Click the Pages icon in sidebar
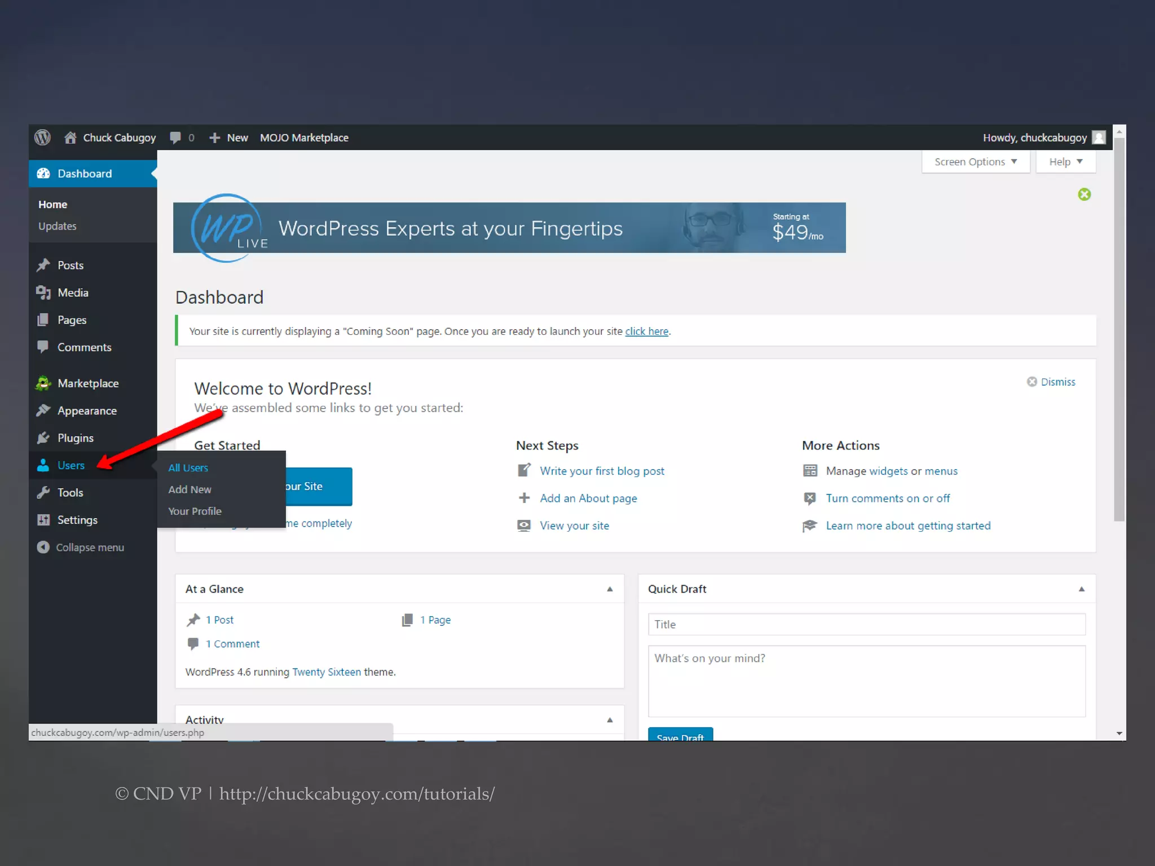This screenshot has width=1155, height=866. 43,320
